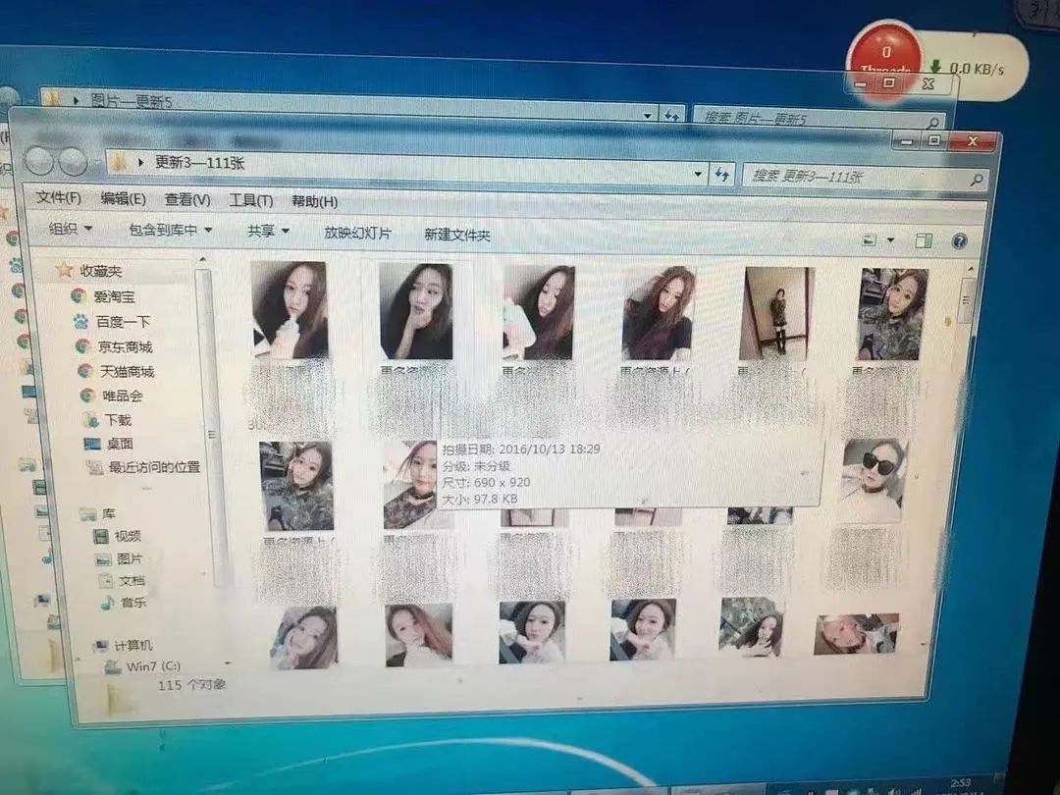
Task: Click status bar text 115 个对象
Action: coord(191,685)
